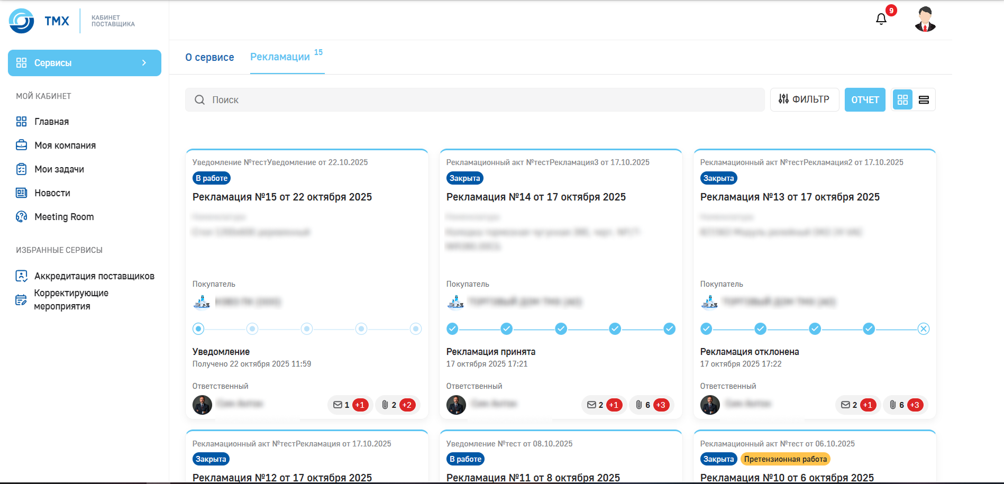This screenshot has height=484, width=1004.
Task: Click the ОТЧЕТ button
Action: [864, 100]
